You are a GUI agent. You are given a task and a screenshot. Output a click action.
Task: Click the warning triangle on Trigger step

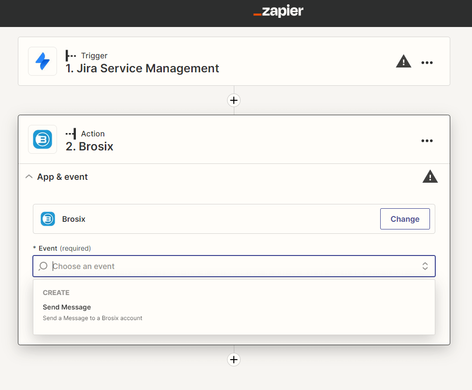(x=403, y=61)
